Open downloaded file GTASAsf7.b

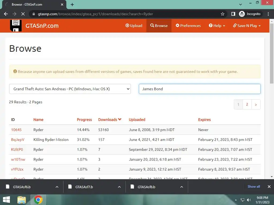pos(84,187)
